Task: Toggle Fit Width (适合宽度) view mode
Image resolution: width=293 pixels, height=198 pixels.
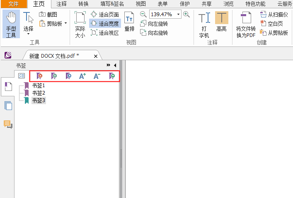Action: pyautogui.click(x=105, y=24)
